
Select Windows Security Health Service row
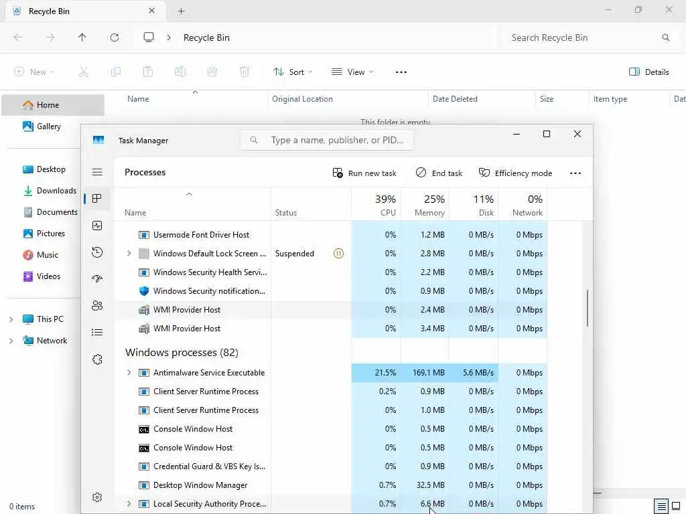tap(330, 272)
